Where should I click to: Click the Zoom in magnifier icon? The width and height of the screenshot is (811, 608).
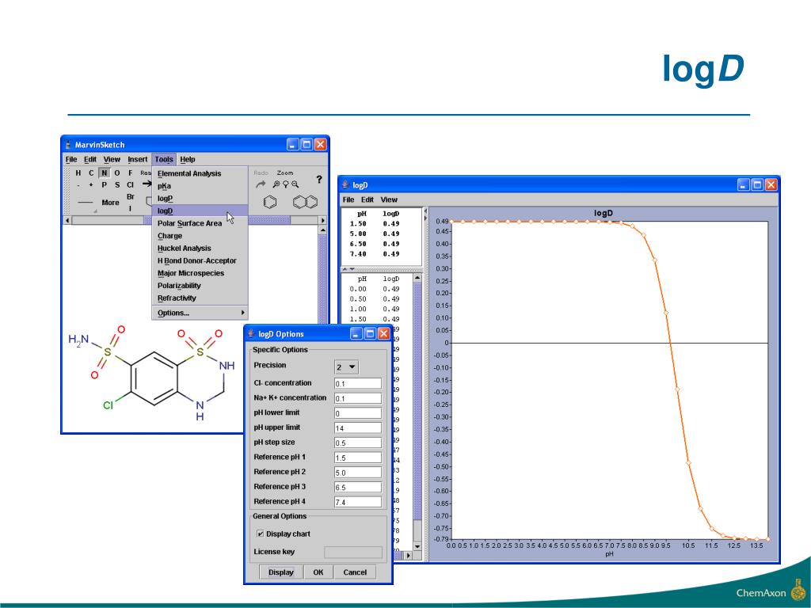[276, 184]
